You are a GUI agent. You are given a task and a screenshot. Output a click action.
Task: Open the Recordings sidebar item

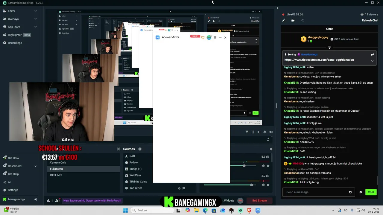click(x=15, y=43)
